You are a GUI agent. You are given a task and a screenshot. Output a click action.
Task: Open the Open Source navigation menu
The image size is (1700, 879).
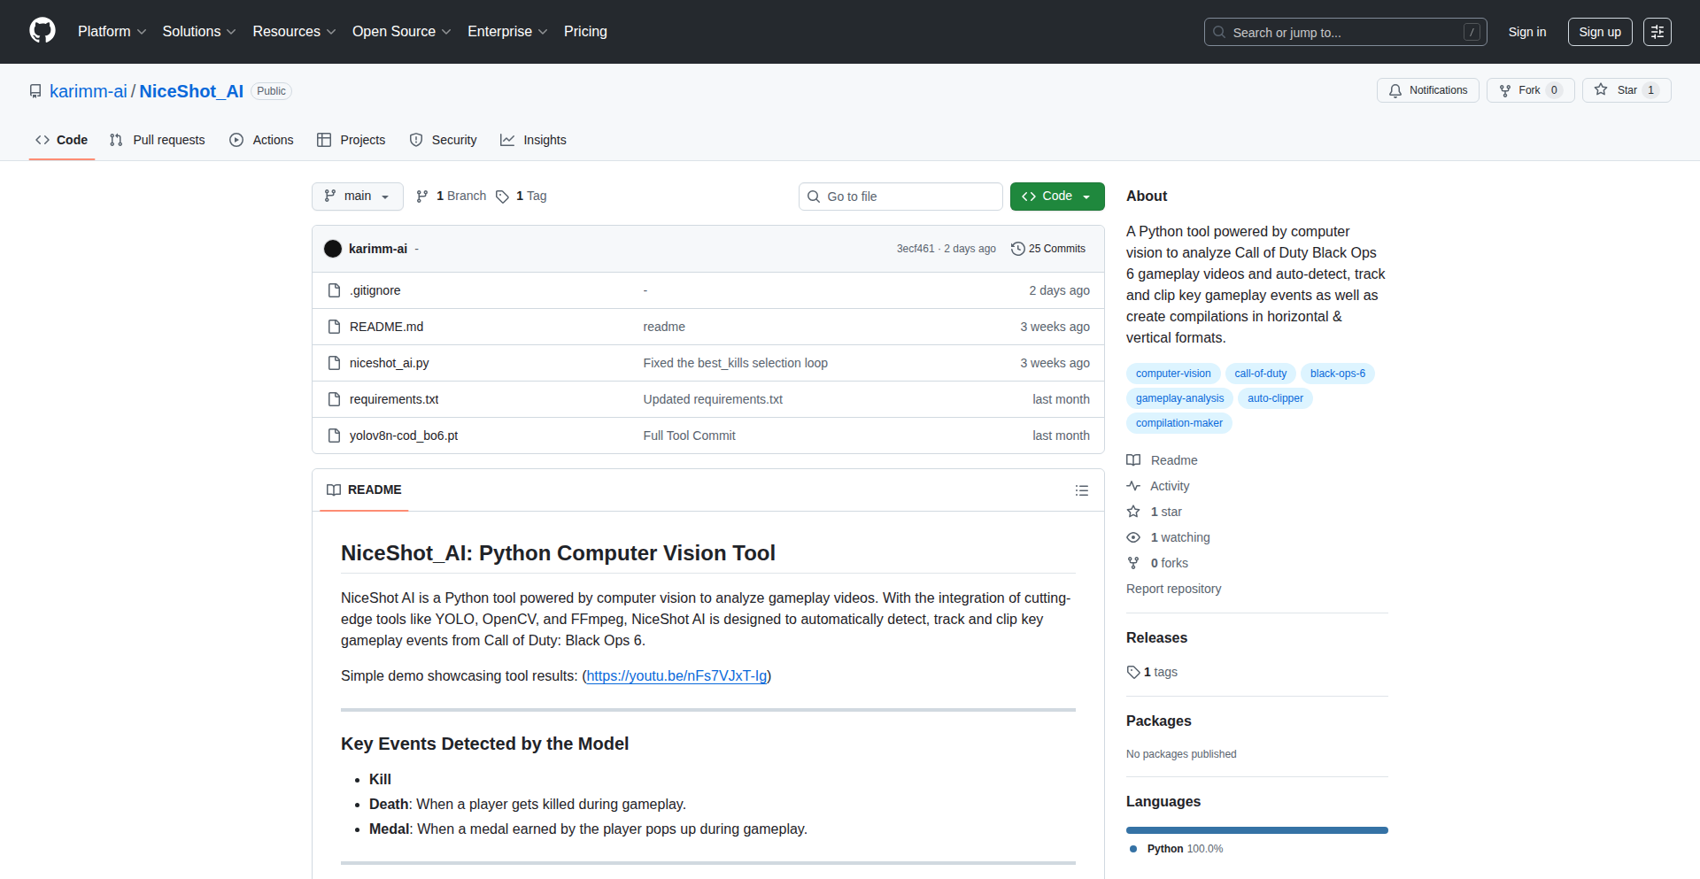point(401,32)
